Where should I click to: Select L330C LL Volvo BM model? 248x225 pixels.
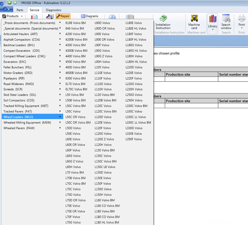click(x=138, y=122)
